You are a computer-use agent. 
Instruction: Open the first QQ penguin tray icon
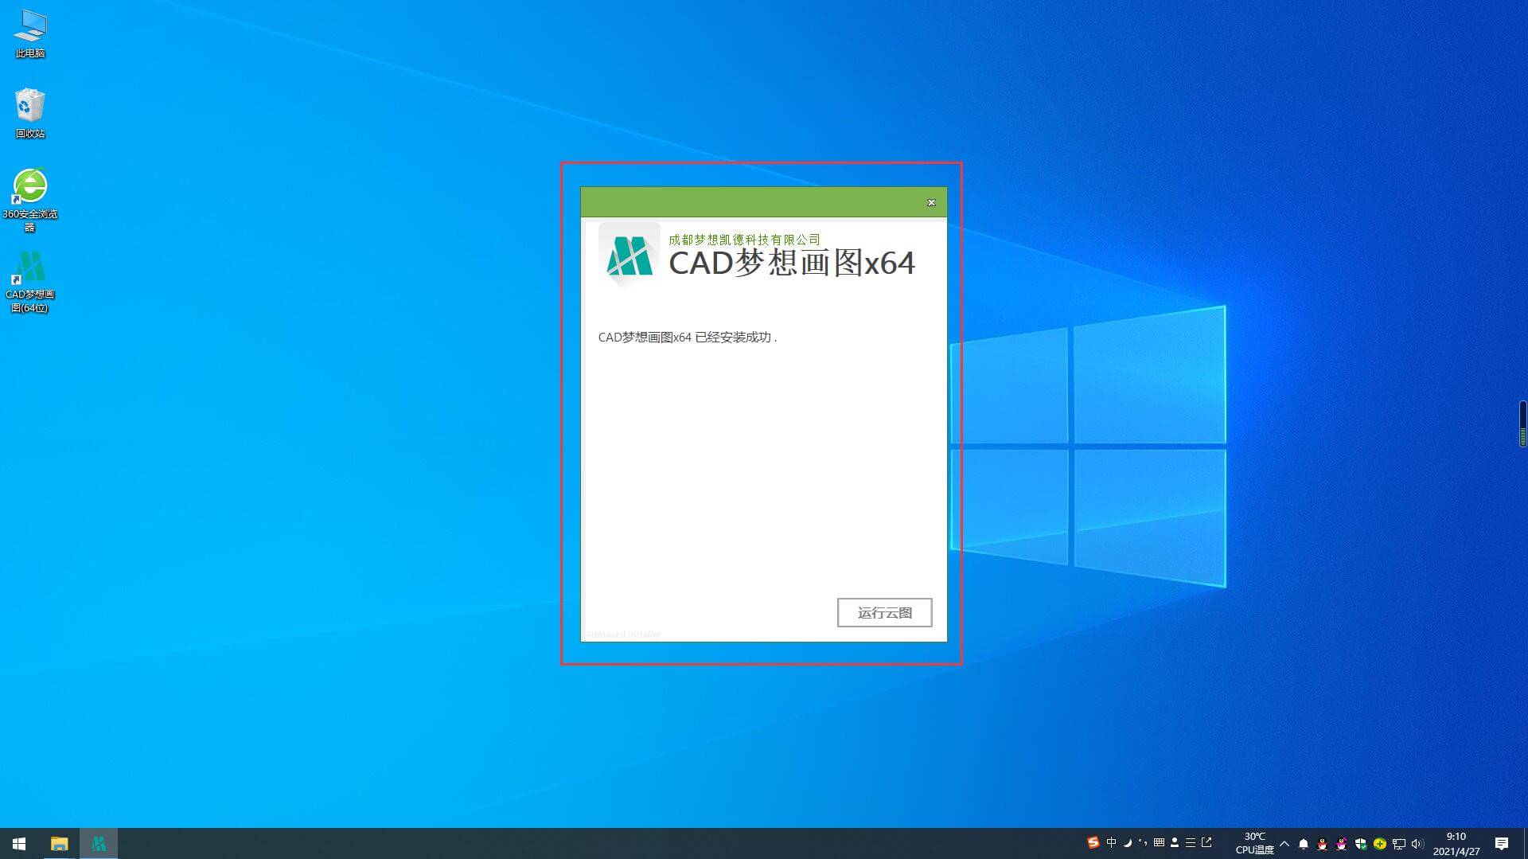pos(1323,844)
